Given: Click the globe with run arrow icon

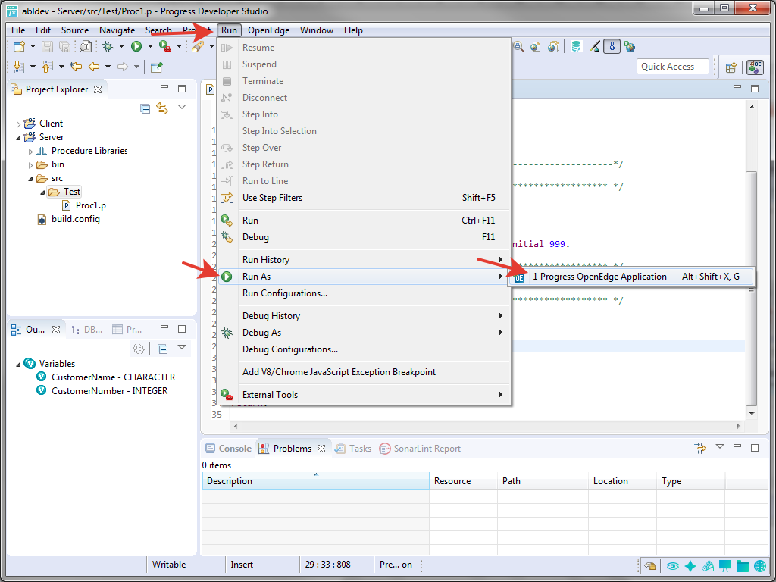Looking at the screenshot, I should click(630, 46).
